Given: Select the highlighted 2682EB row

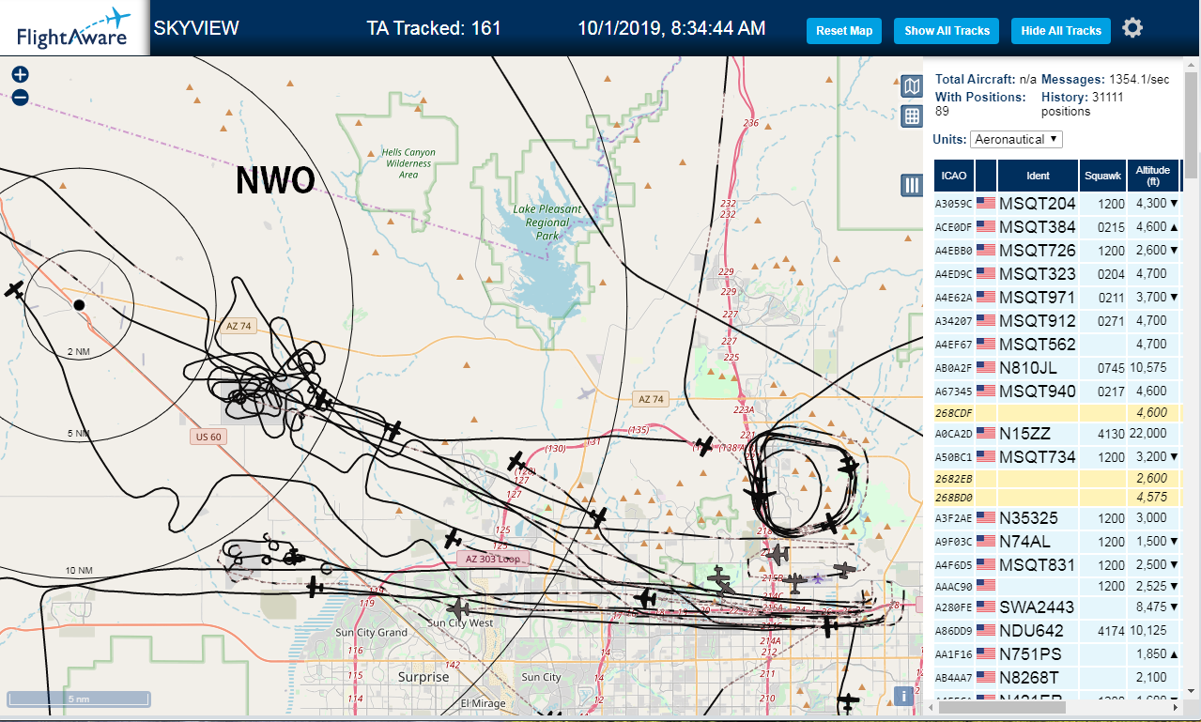Looking at the screenshot, I should pos(1056,478).
